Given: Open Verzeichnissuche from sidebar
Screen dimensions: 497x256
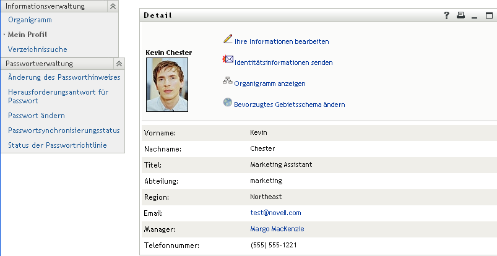Looking at the screenshot, I should (x=38, y=49).
